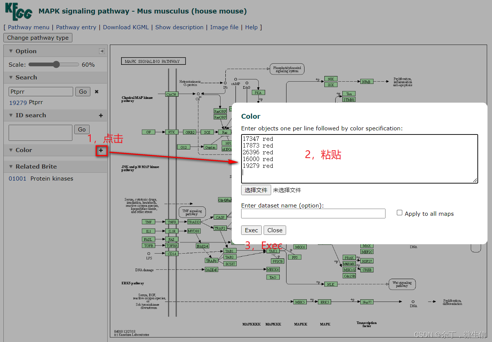This screenshot has width=492, height=342.
Task: Click the dataset name input field
Action: click(x=313, y=214)
